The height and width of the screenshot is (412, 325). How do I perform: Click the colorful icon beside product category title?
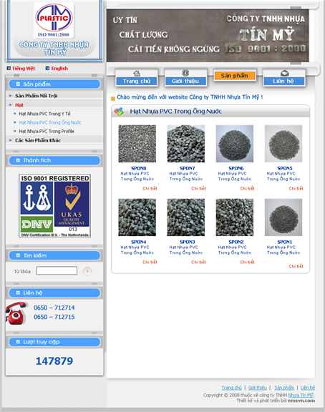(x=119, y=112)
